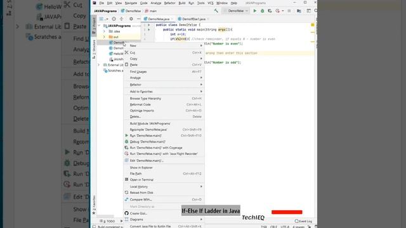Click the inspection status indicator at editor top-right
Screen dimensions: 406x228
[x=313, y=25]
